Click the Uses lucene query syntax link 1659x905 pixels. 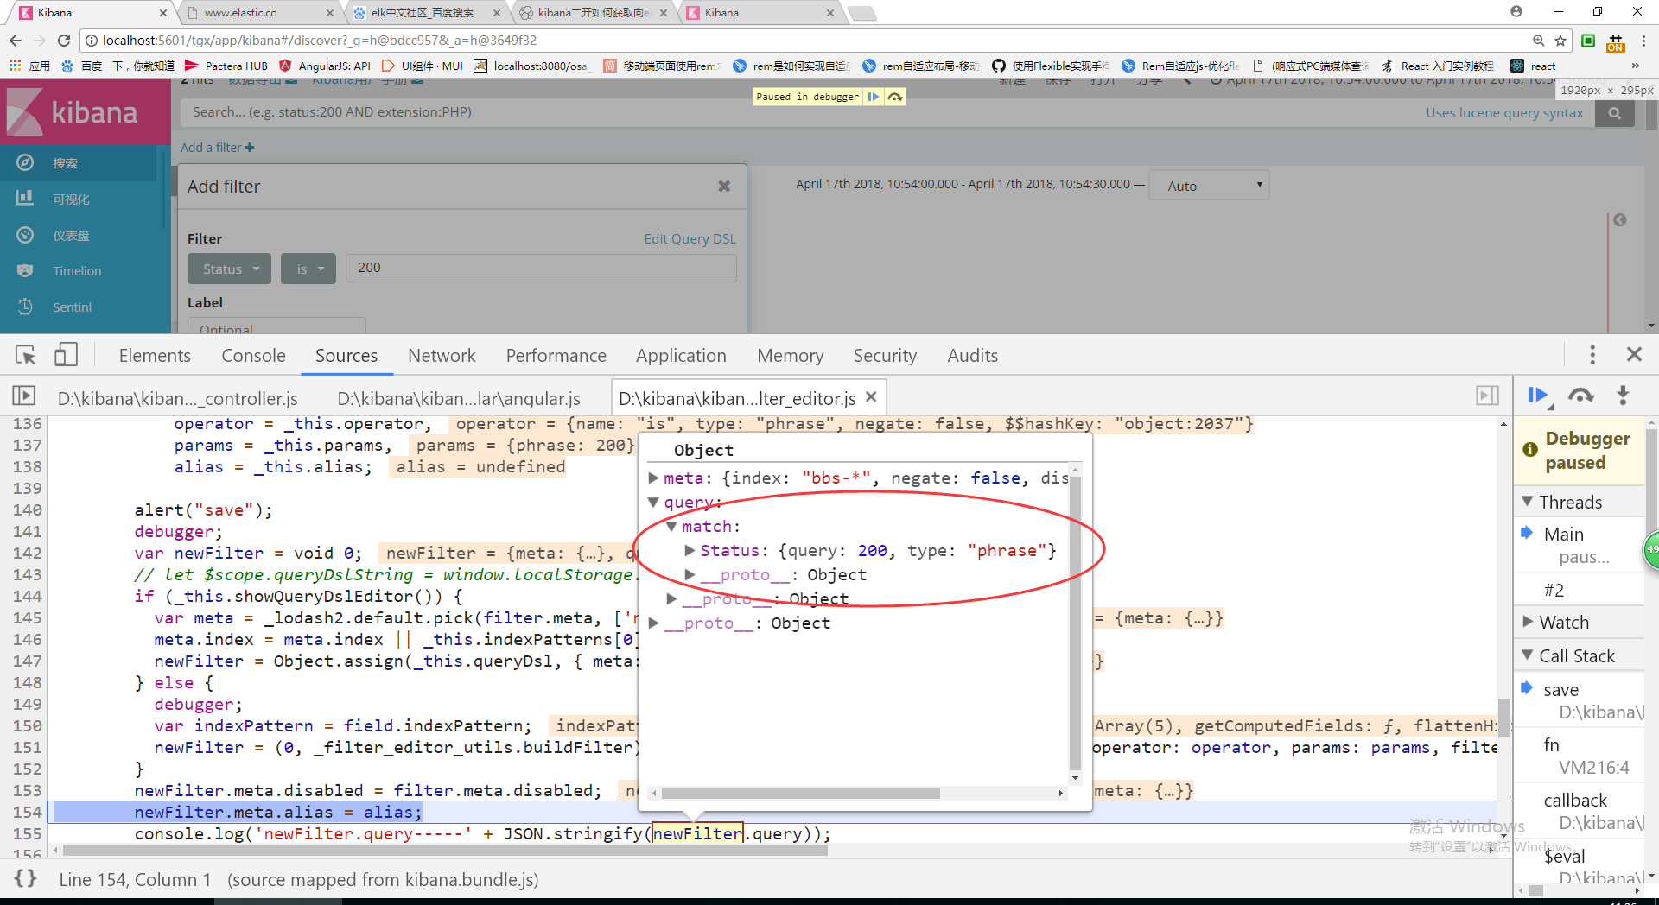pyautogui.click(x=1504, y=112)
